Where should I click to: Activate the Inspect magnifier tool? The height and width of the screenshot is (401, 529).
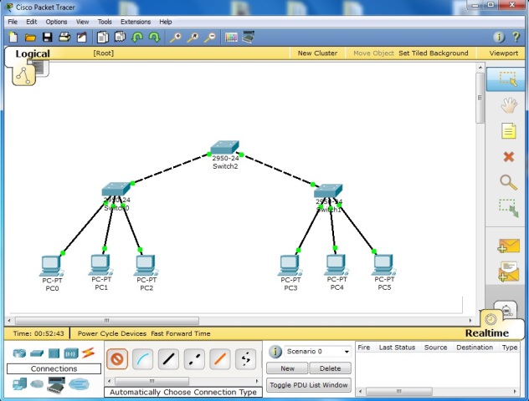[x=507, y=181]
